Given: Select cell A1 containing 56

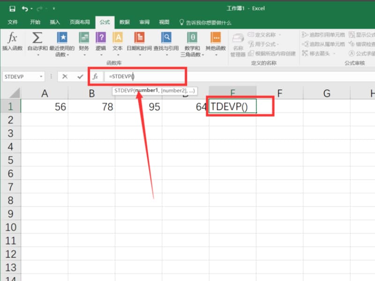Looking at the screenshot, I should (45, 107).
